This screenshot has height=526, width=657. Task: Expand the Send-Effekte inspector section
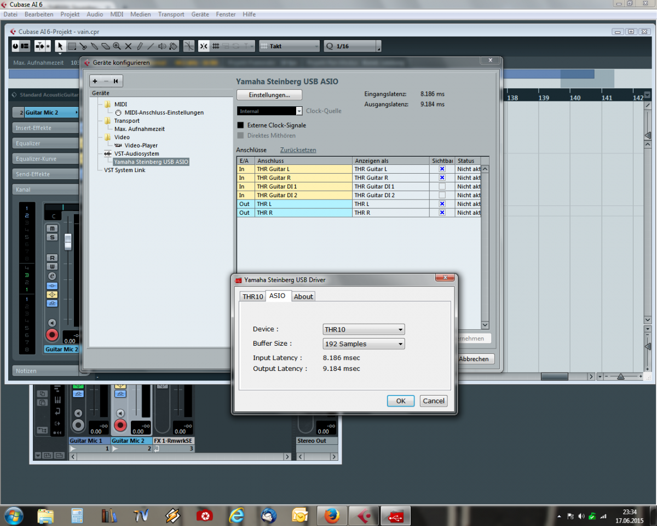click(x=47, y=174)
